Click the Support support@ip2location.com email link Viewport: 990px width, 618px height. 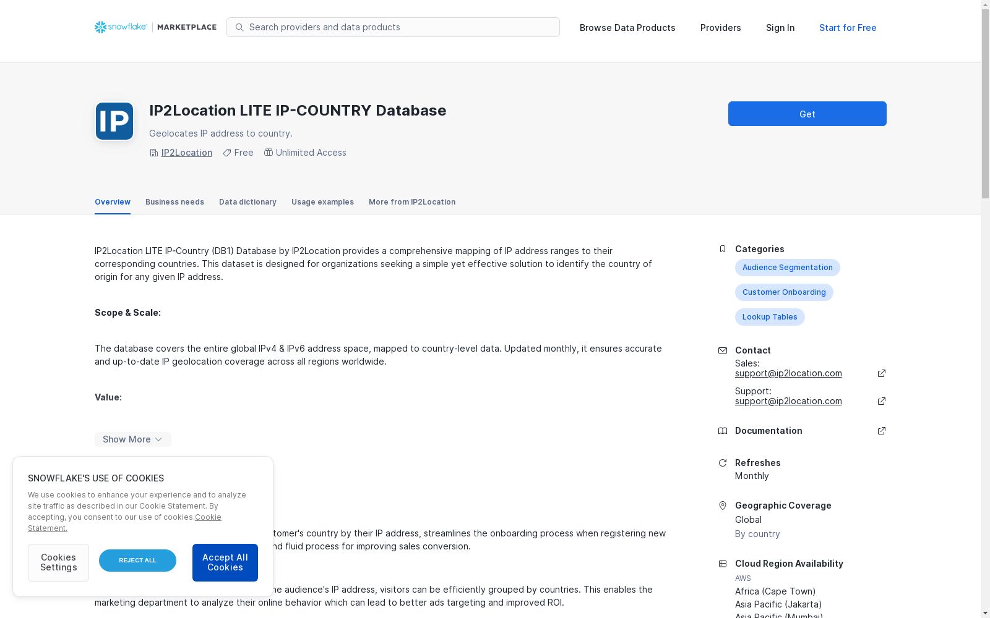coord(788,401)
